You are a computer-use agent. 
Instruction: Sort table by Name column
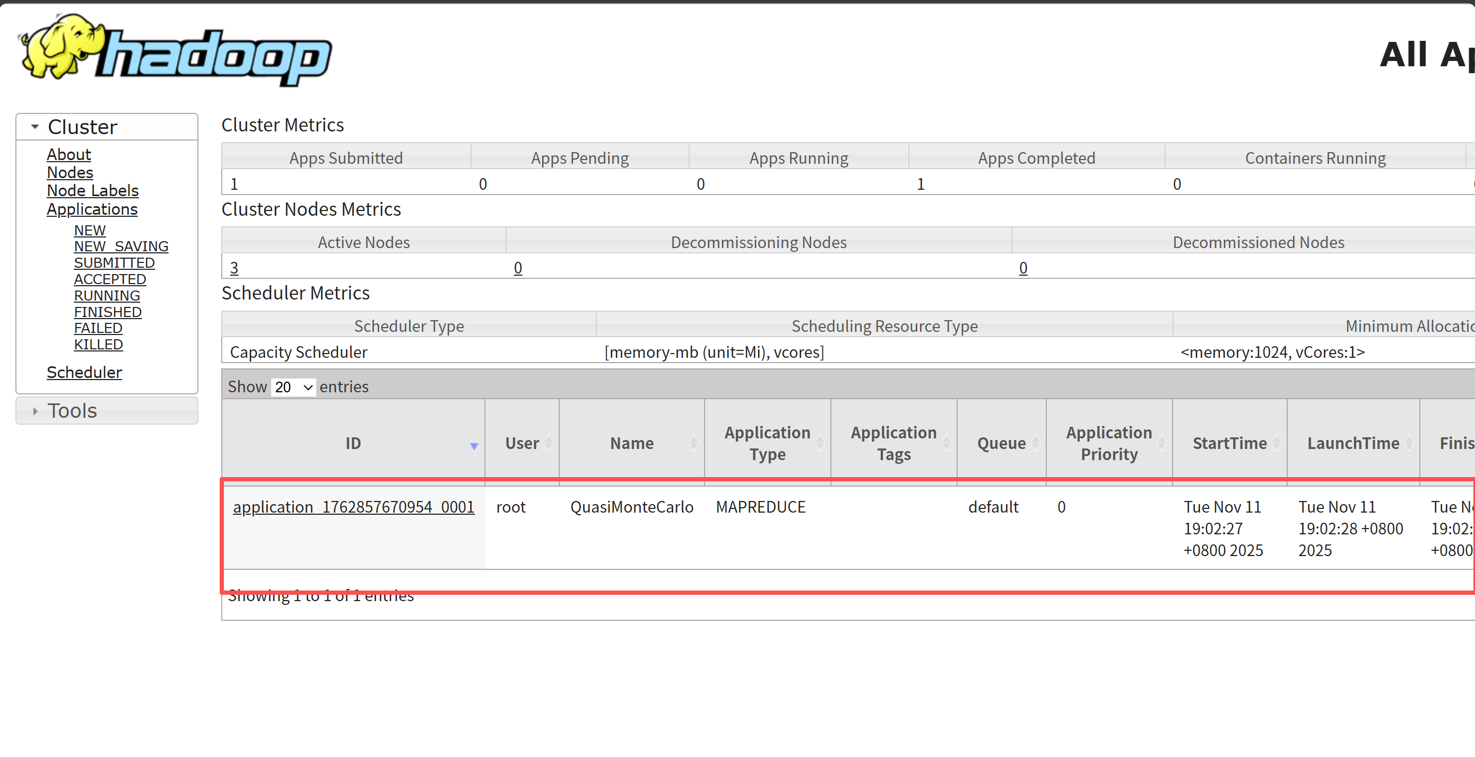[x=631, y=443]
